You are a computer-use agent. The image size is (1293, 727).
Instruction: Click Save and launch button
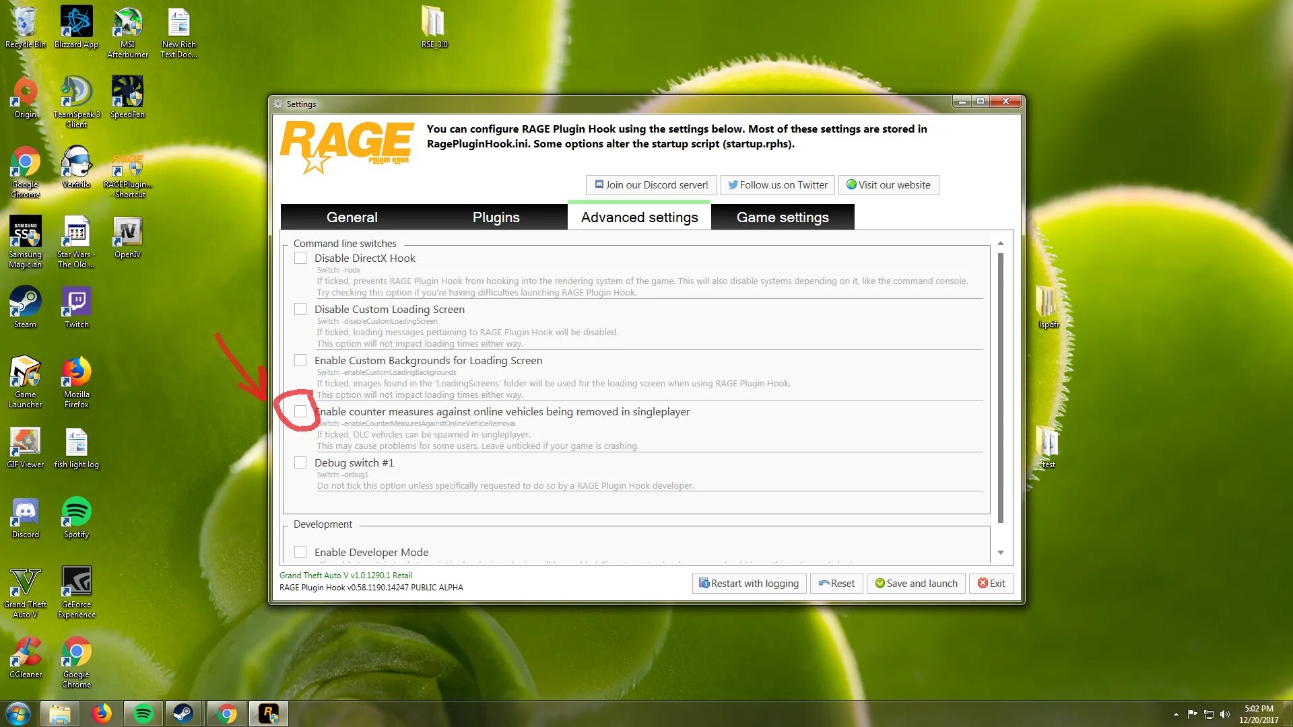(917, 583)
